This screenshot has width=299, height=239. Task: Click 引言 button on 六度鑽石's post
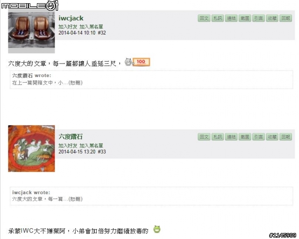(x=258, y=137)
